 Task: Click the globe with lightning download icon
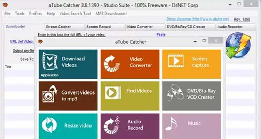[x=238, y=45]
